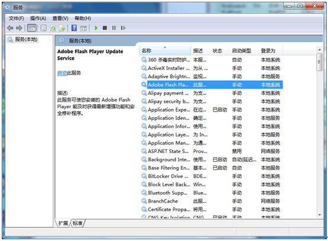Click the Refresh toolbar icon
Image resolution: width=328 pixels, height=241 pixels.
pyautogui.click(x=53, y=28)
